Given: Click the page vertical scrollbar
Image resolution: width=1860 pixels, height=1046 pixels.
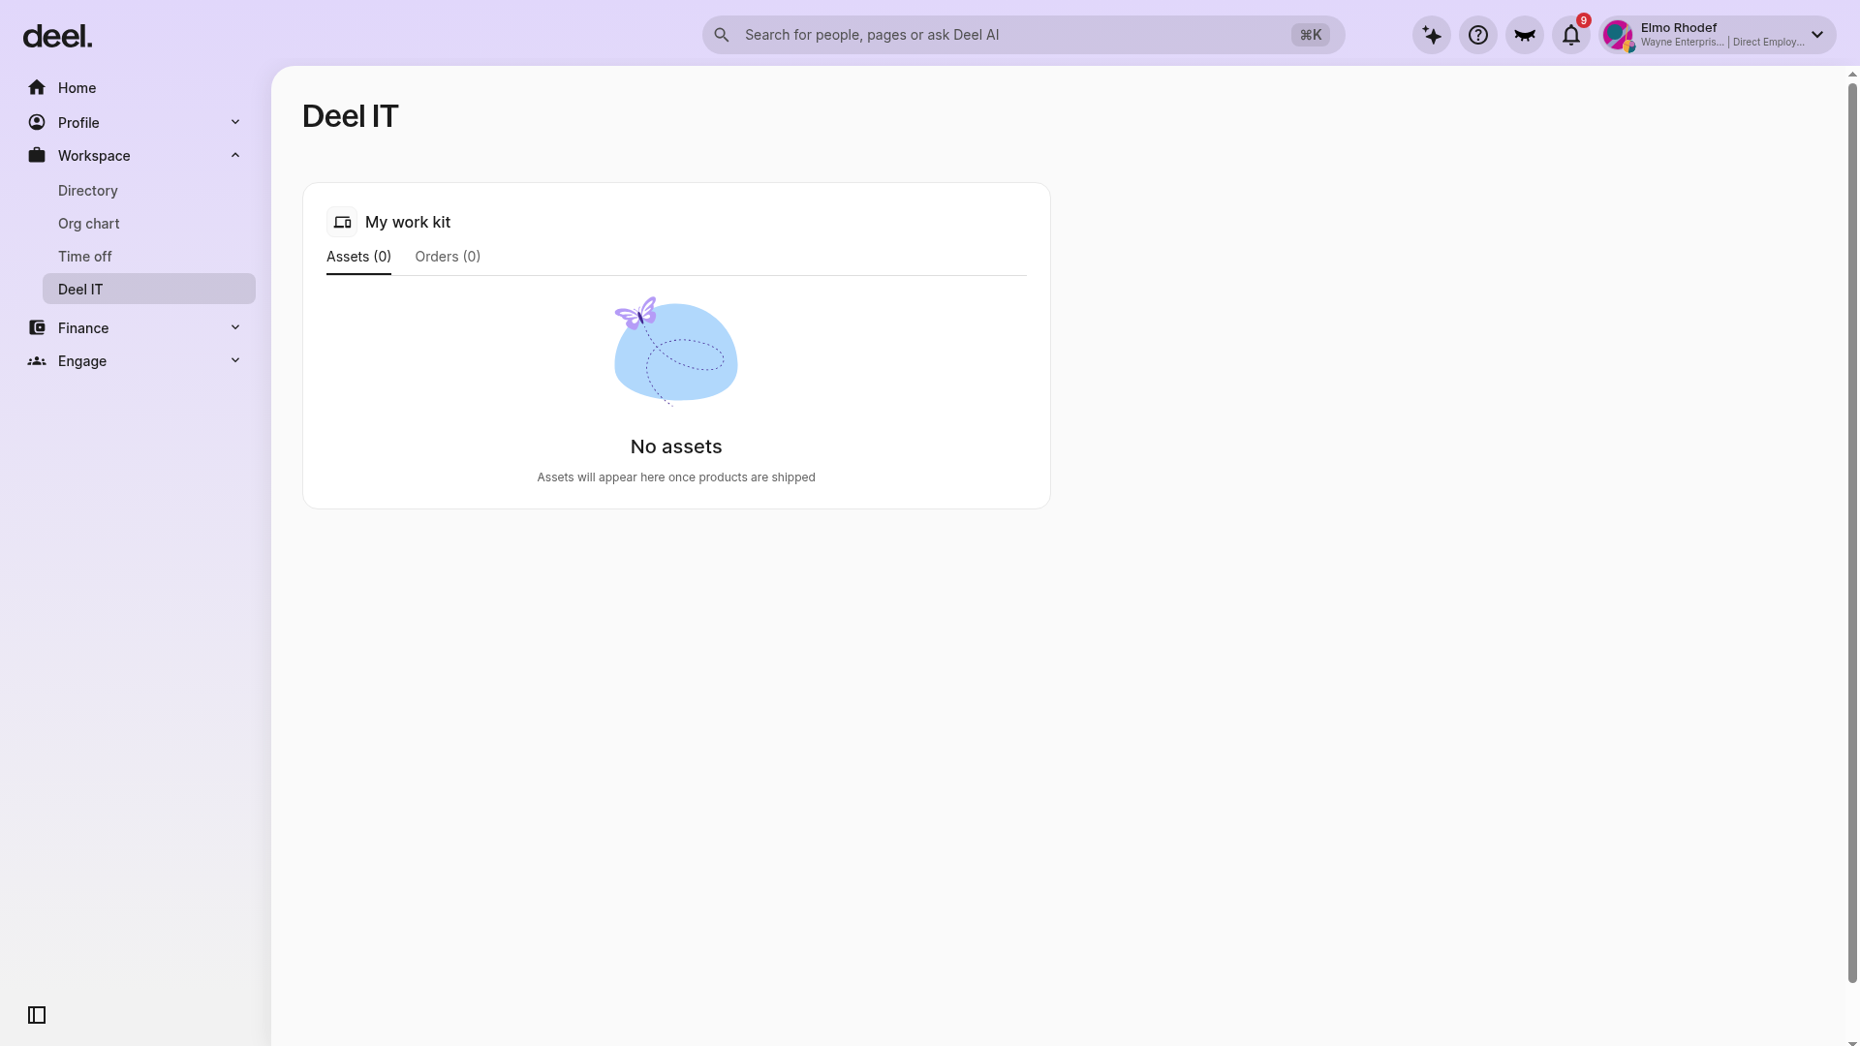Looking at the screenshot, I should 1852,533.
